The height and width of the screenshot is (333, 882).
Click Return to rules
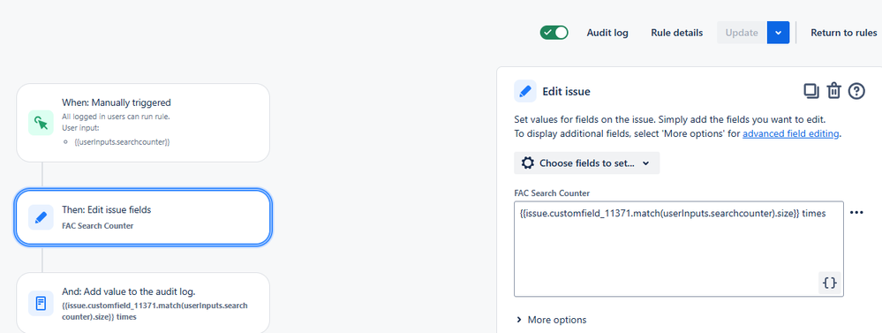pyautogui.click(x=843, y=33)
